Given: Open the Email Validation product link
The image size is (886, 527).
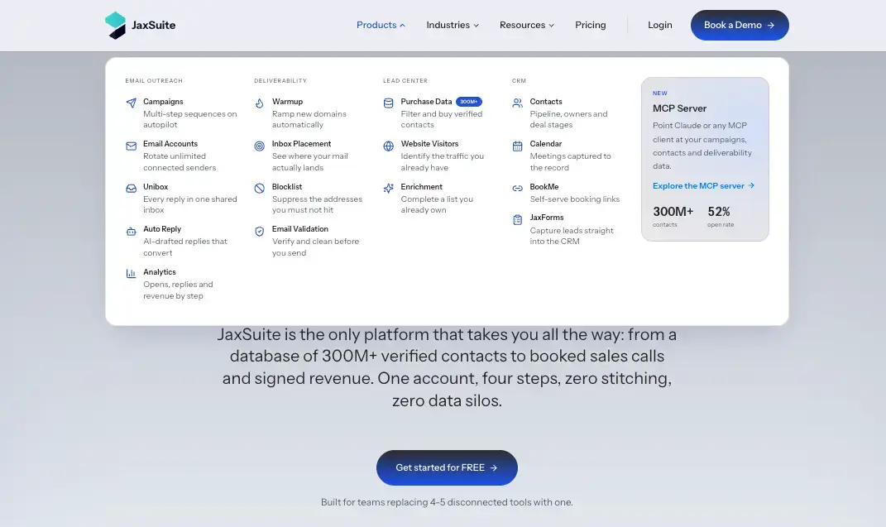Looking at the screenshot, I should [x=310, y=241].
